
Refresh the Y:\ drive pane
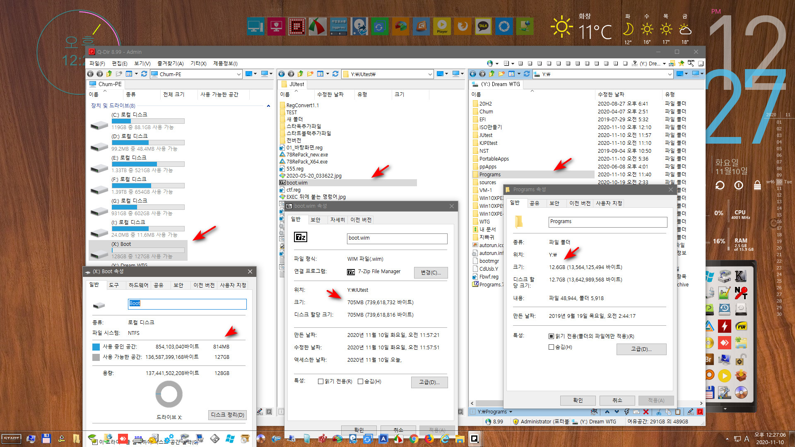527,74
